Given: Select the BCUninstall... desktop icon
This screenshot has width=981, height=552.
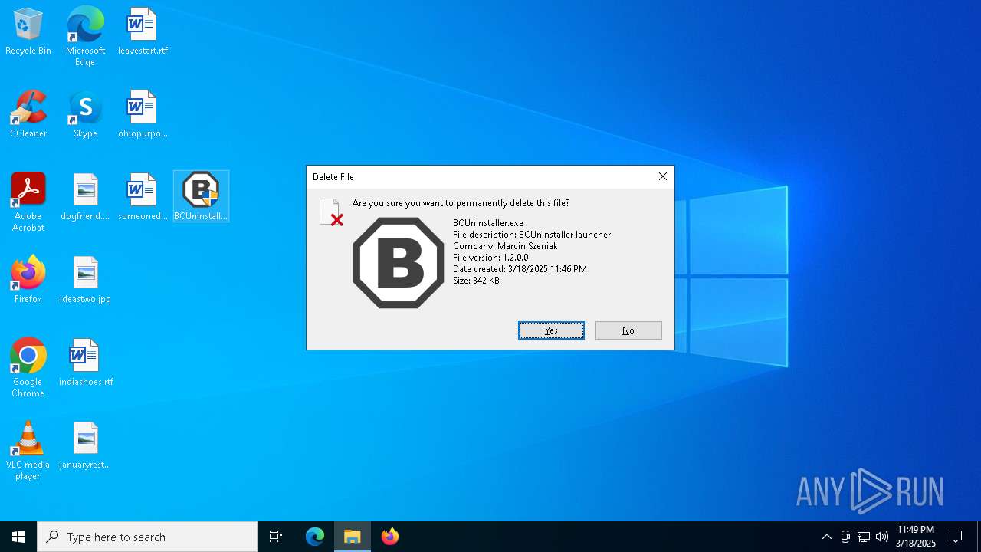Looking at the screenshot, I should click(201, 196).
